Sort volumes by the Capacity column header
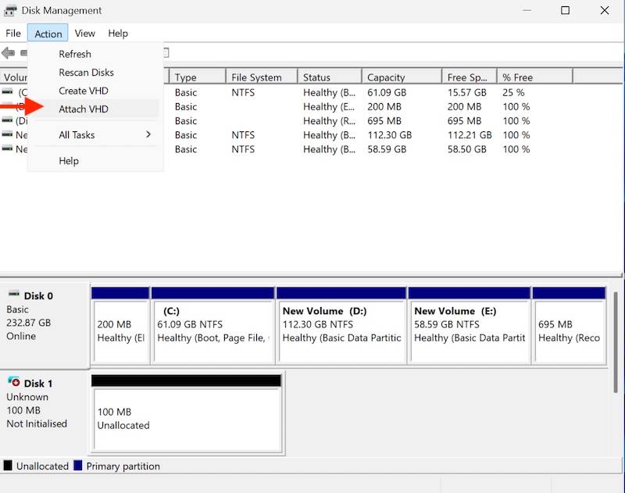 coord(386,77)
